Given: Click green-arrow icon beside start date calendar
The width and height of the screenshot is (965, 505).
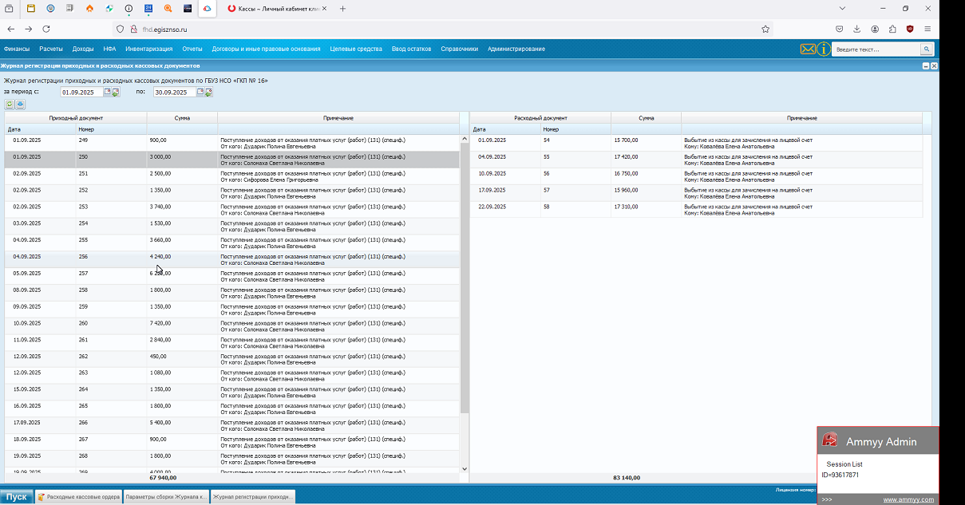Looking at the screenshot, I should (116, 93).
